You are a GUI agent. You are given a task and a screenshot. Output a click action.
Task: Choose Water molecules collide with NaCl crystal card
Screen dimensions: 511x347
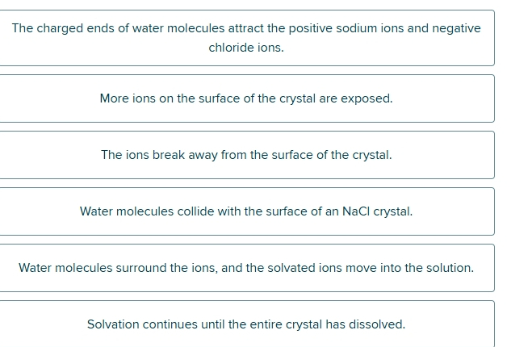247,211
